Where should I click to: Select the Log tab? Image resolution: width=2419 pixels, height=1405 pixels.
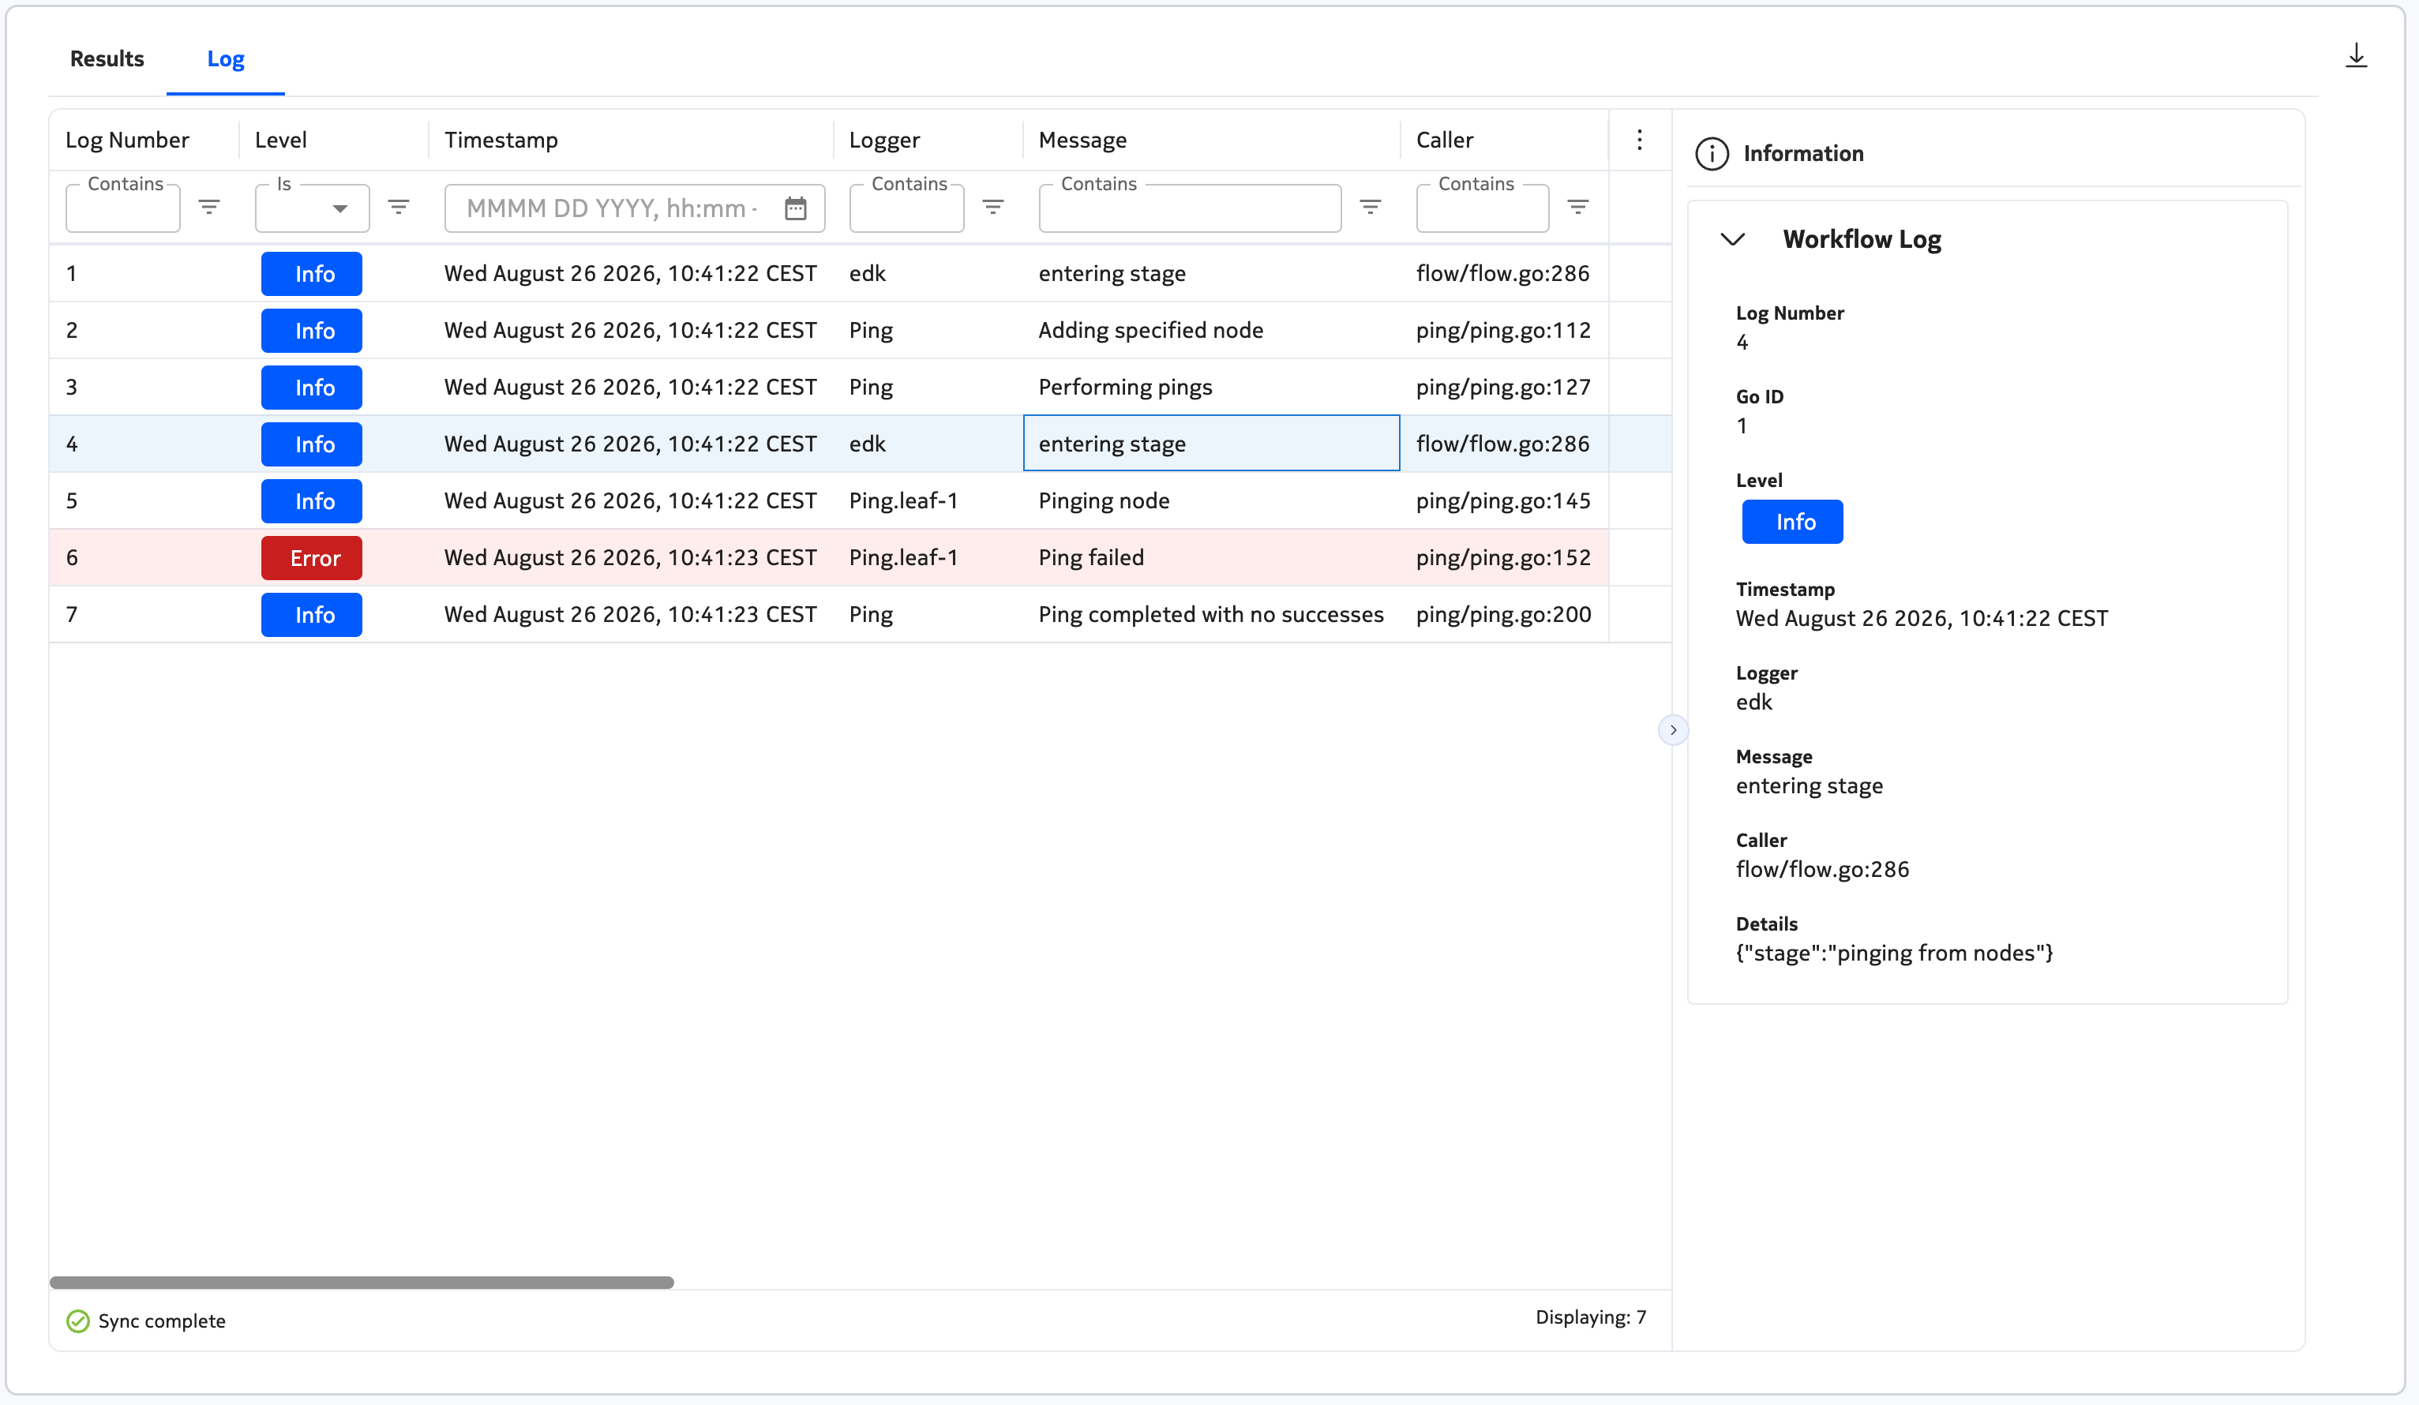pos(226,58)
